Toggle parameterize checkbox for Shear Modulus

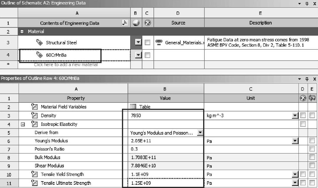(312, 166)
